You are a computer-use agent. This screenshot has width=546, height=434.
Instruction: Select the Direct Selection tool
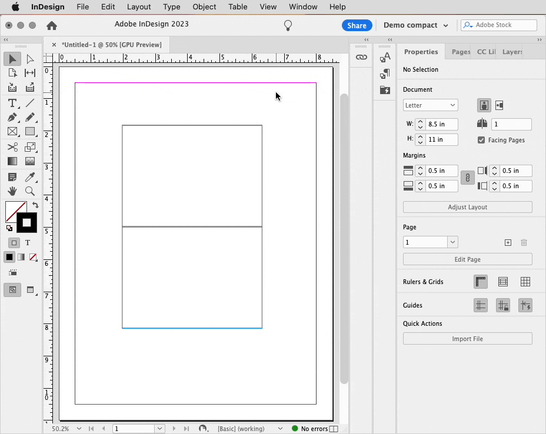coord(30,59)
